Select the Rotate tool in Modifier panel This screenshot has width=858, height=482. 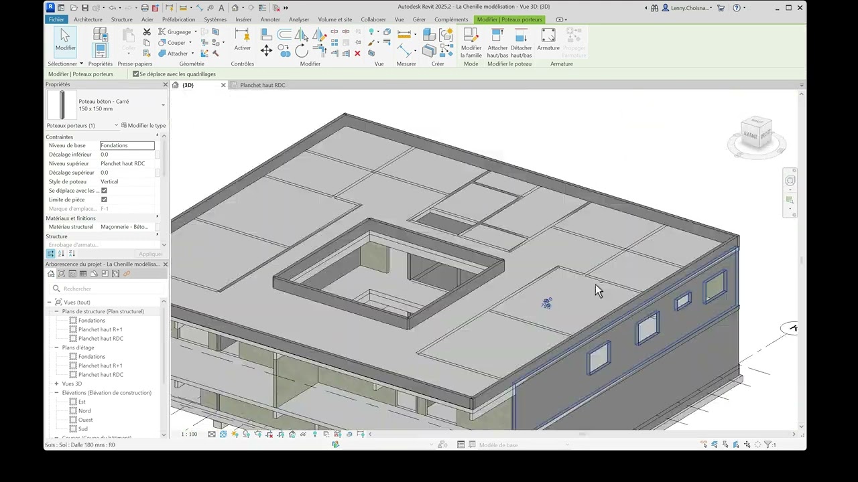coord(302,52)
